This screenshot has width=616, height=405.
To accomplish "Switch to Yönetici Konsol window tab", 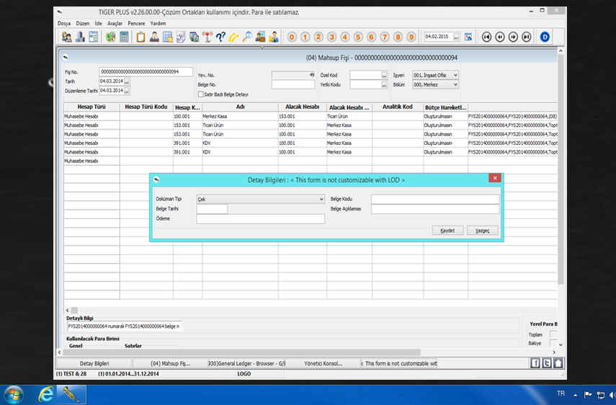I will pyautogui.click(x=323, y=363).
